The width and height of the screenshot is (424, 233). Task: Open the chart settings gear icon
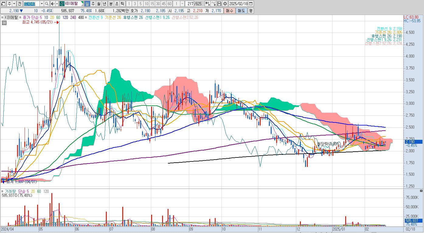225,4
